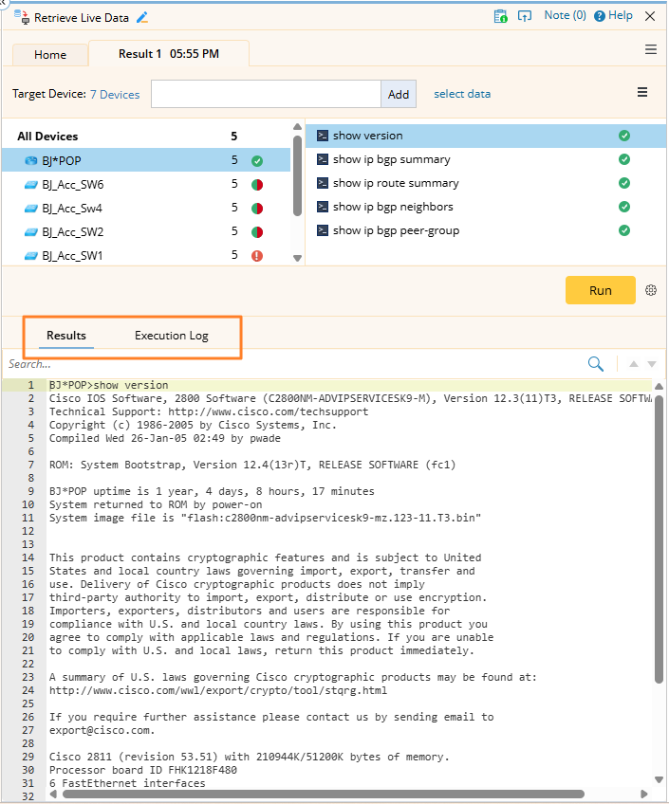The width and height of the screenshot is (669, 804).
Task: Jump to the previous search match arrow
Action: pos(633,364)
